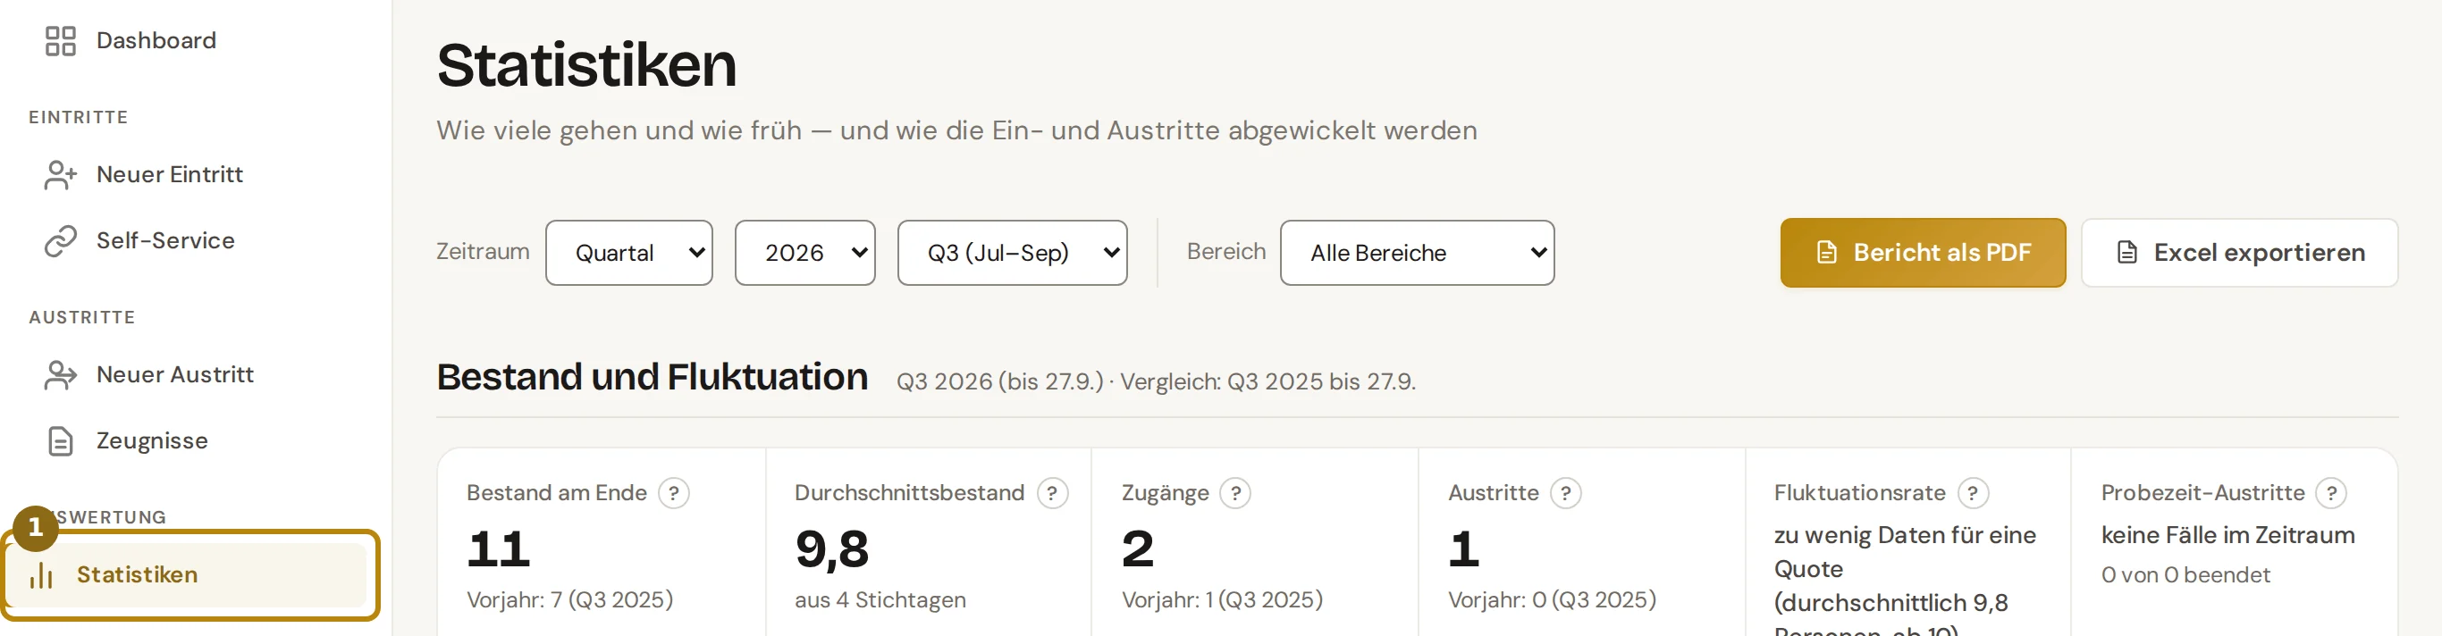Click the Statistiken bar chart icon
The height and width of the screenshot is (636, 2442).
point(41,574)
